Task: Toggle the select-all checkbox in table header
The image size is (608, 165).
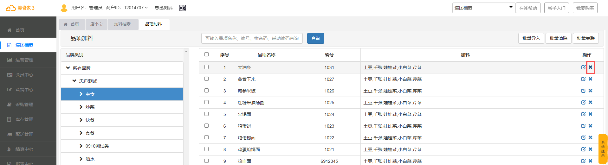Action: (x=206, y=54)
